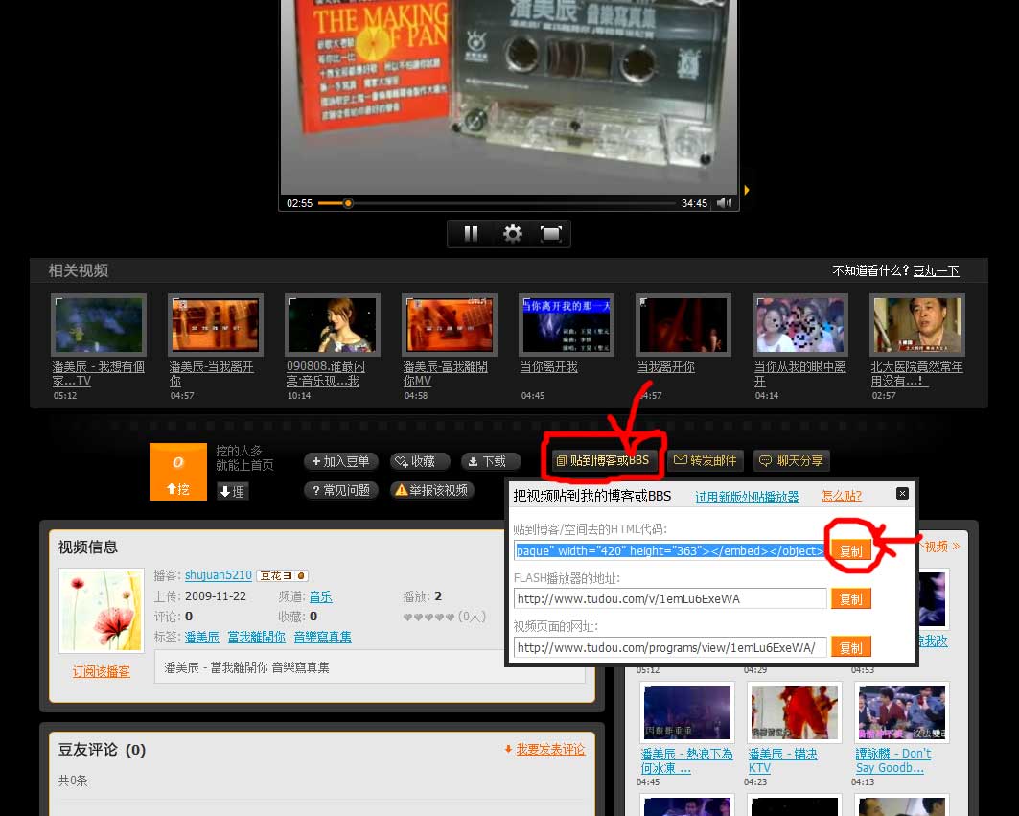Viewport: 1019px width, 816px height.
Task: Open the player settings gear
Action: pyautogui.click(x=513, y=234)
